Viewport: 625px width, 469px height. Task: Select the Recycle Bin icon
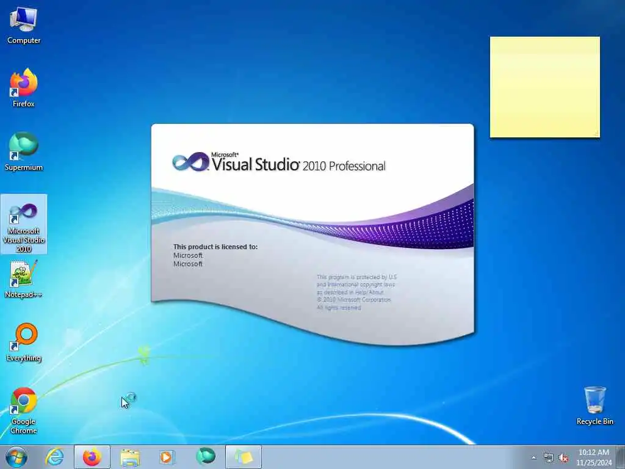(594, 406)
